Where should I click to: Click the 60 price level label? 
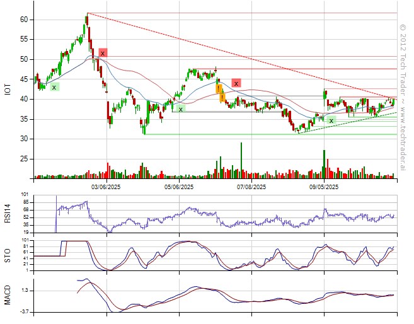tap(24, 20)
